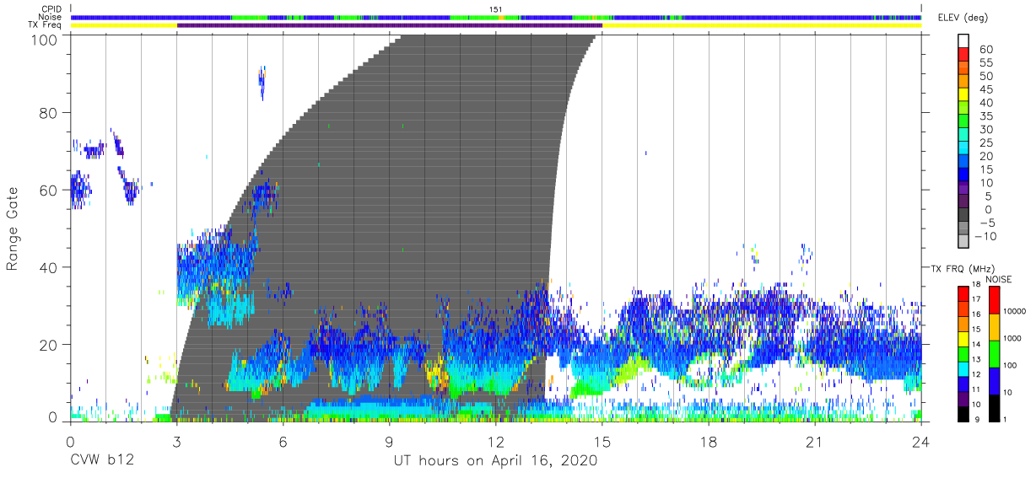
Task: Click the red 10000 noise level swatch
Action: point(994,300)
